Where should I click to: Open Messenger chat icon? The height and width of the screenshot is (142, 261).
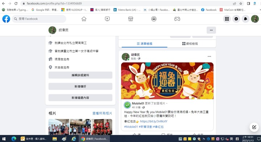tap(236, 19)
